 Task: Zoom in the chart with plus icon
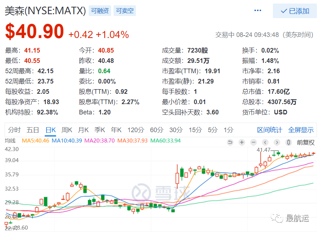coord(242,142)
